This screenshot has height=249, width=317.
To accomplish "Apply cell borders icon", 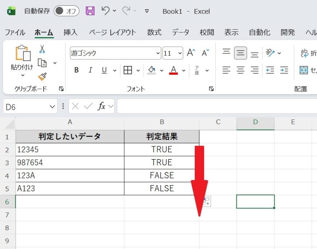I will coord(128,70).
